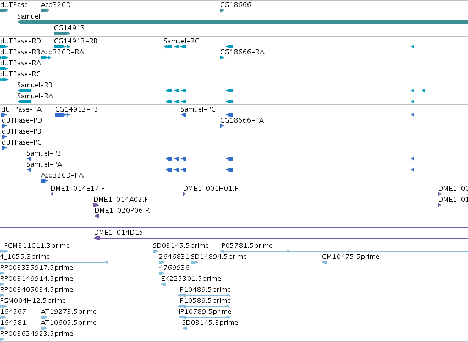468x342 pixels.
Task: Select the RP003405034.5prime label
Action: click(x=37, y=290)
